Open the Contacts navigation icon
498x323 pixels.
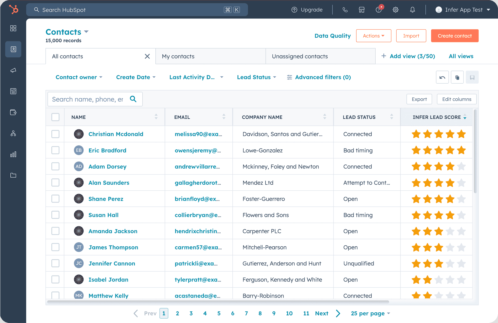click(x=13, y=49)
